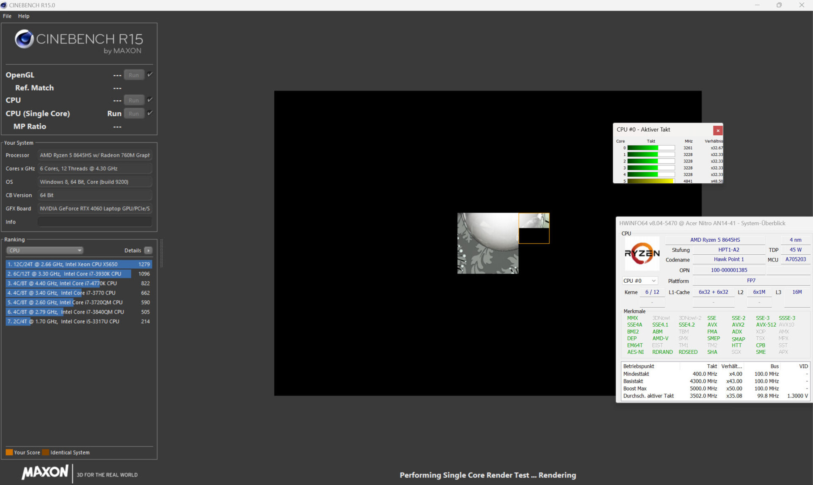The width and height of the screenshot is (813, 485).
Task: Click the Processor field AMD Ryzen 5 8645HS
Action: (x=95, y=155)
